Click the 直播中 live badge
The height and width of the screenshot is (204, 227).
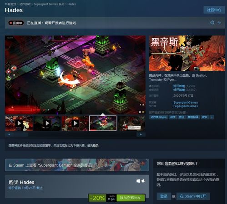(x=16, y=23)
